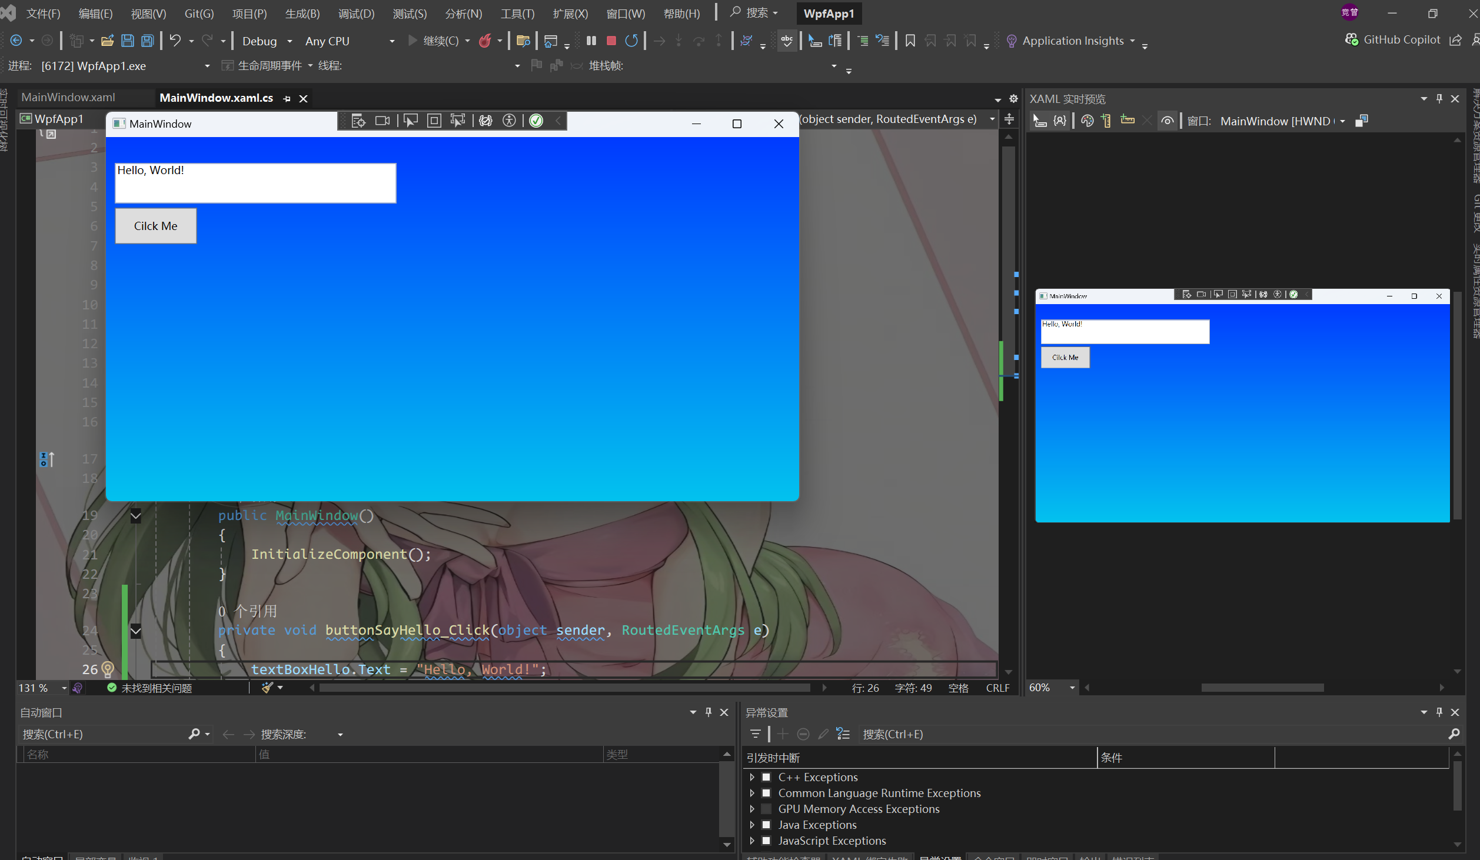This screenshot has height=860, width=1480.
Task: Enable the JavaScript Exceptions checkbox
Action: click(x=766, y=841)
